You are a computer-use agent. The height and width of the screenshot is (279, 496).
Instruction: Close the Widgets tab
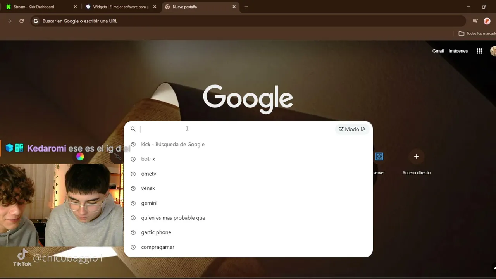(155, 7)
